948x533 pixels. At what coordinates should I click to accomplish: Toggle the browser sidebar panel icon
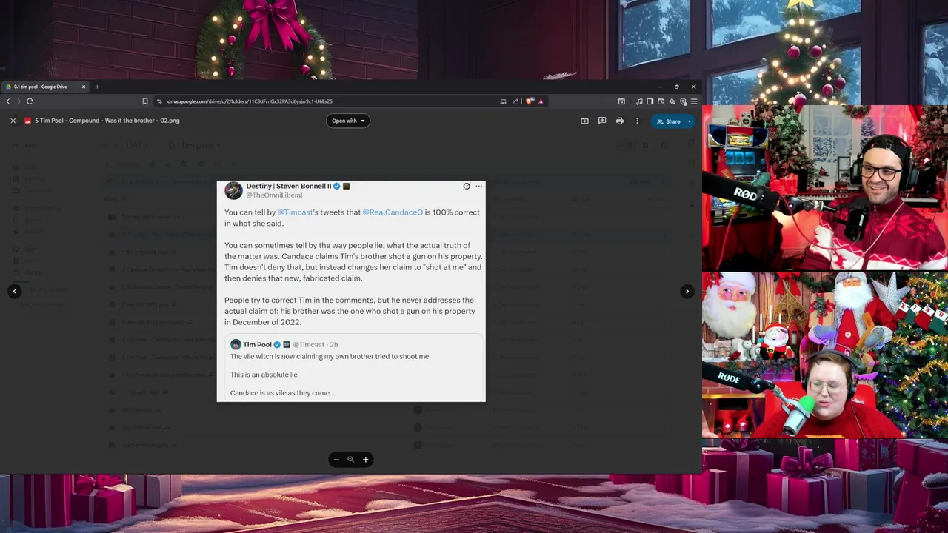(650, 101)
